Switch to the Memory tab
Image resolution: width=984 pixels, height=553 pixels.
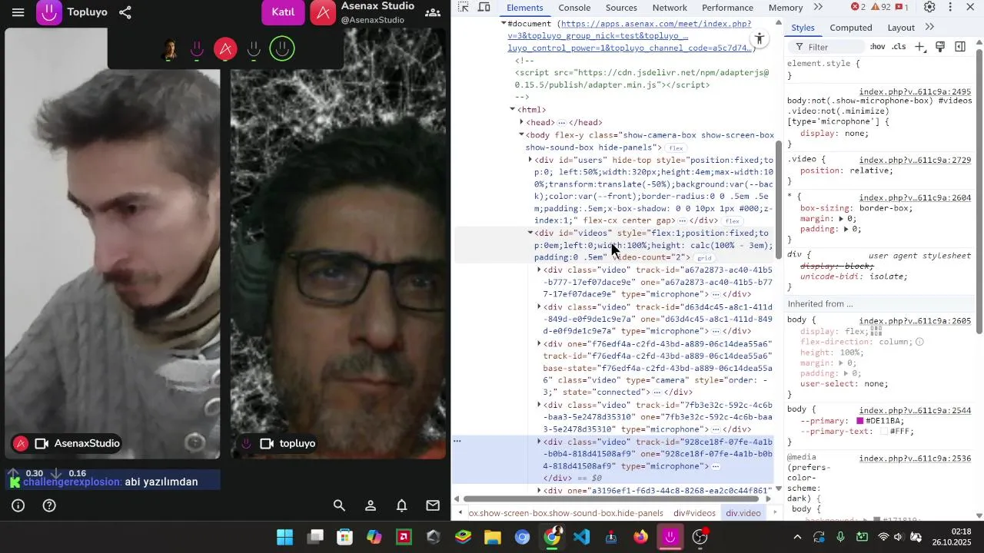(x=786, y=8)
